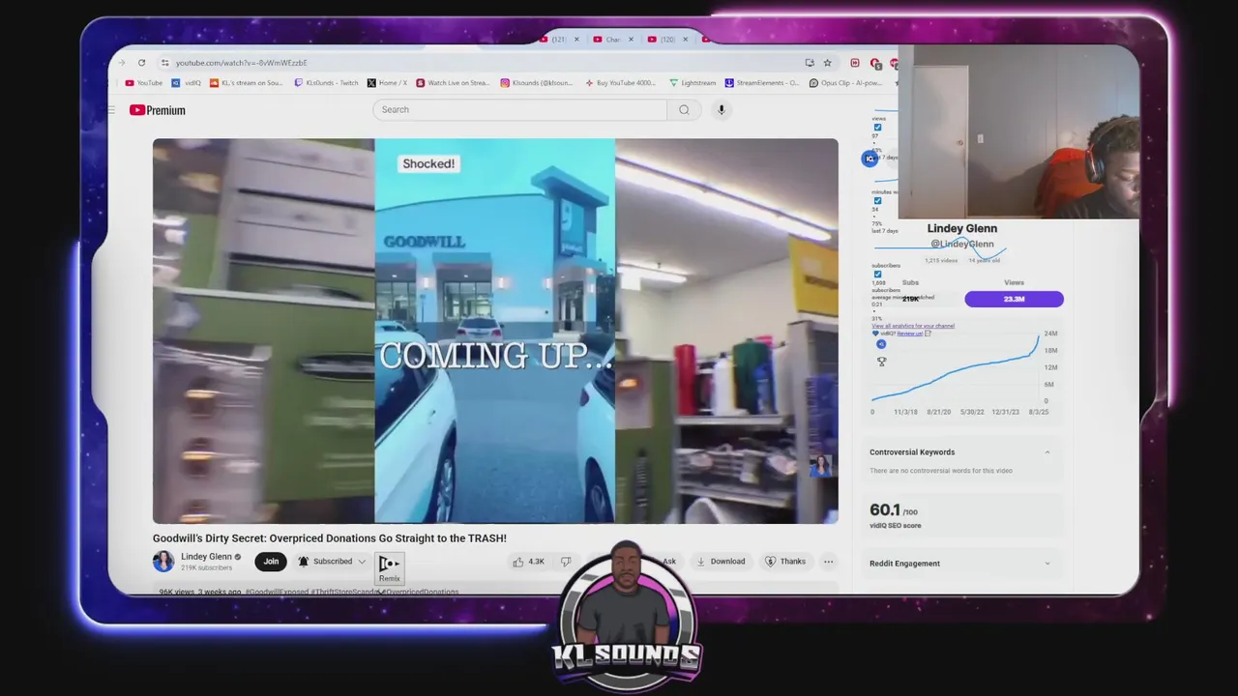1238x696 pixels.
Task: Click the red extension icon in toolbar
Action: tap(855, 63)
